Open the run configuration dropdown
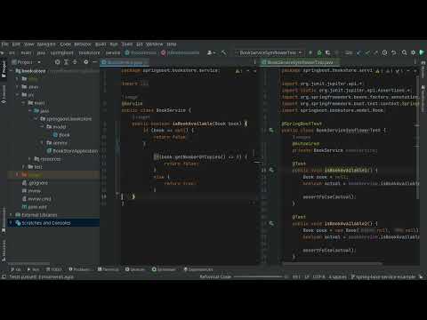Screen dimensions: 427x320 click(x=270, y=52)
